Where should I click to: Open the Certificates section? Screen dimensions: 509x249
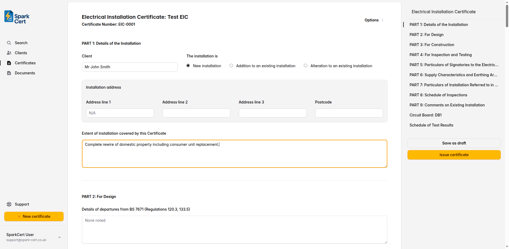pyautogui.click(x=25, y=63)
